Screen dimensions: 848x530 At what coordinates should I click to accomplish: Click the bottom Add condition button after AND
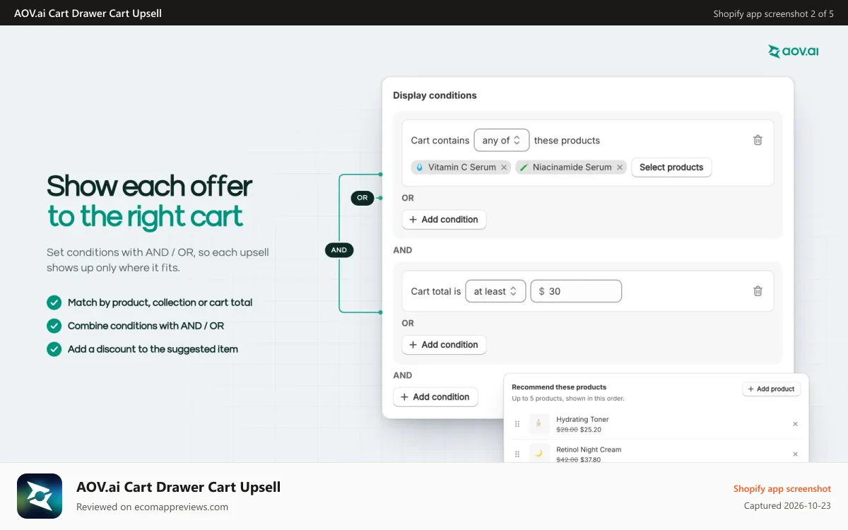click(x=435, y=397)
